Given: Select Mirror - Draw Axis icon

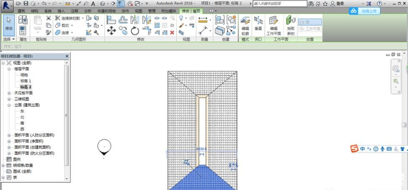Looking at the screenshot, I should coord(147,20).
